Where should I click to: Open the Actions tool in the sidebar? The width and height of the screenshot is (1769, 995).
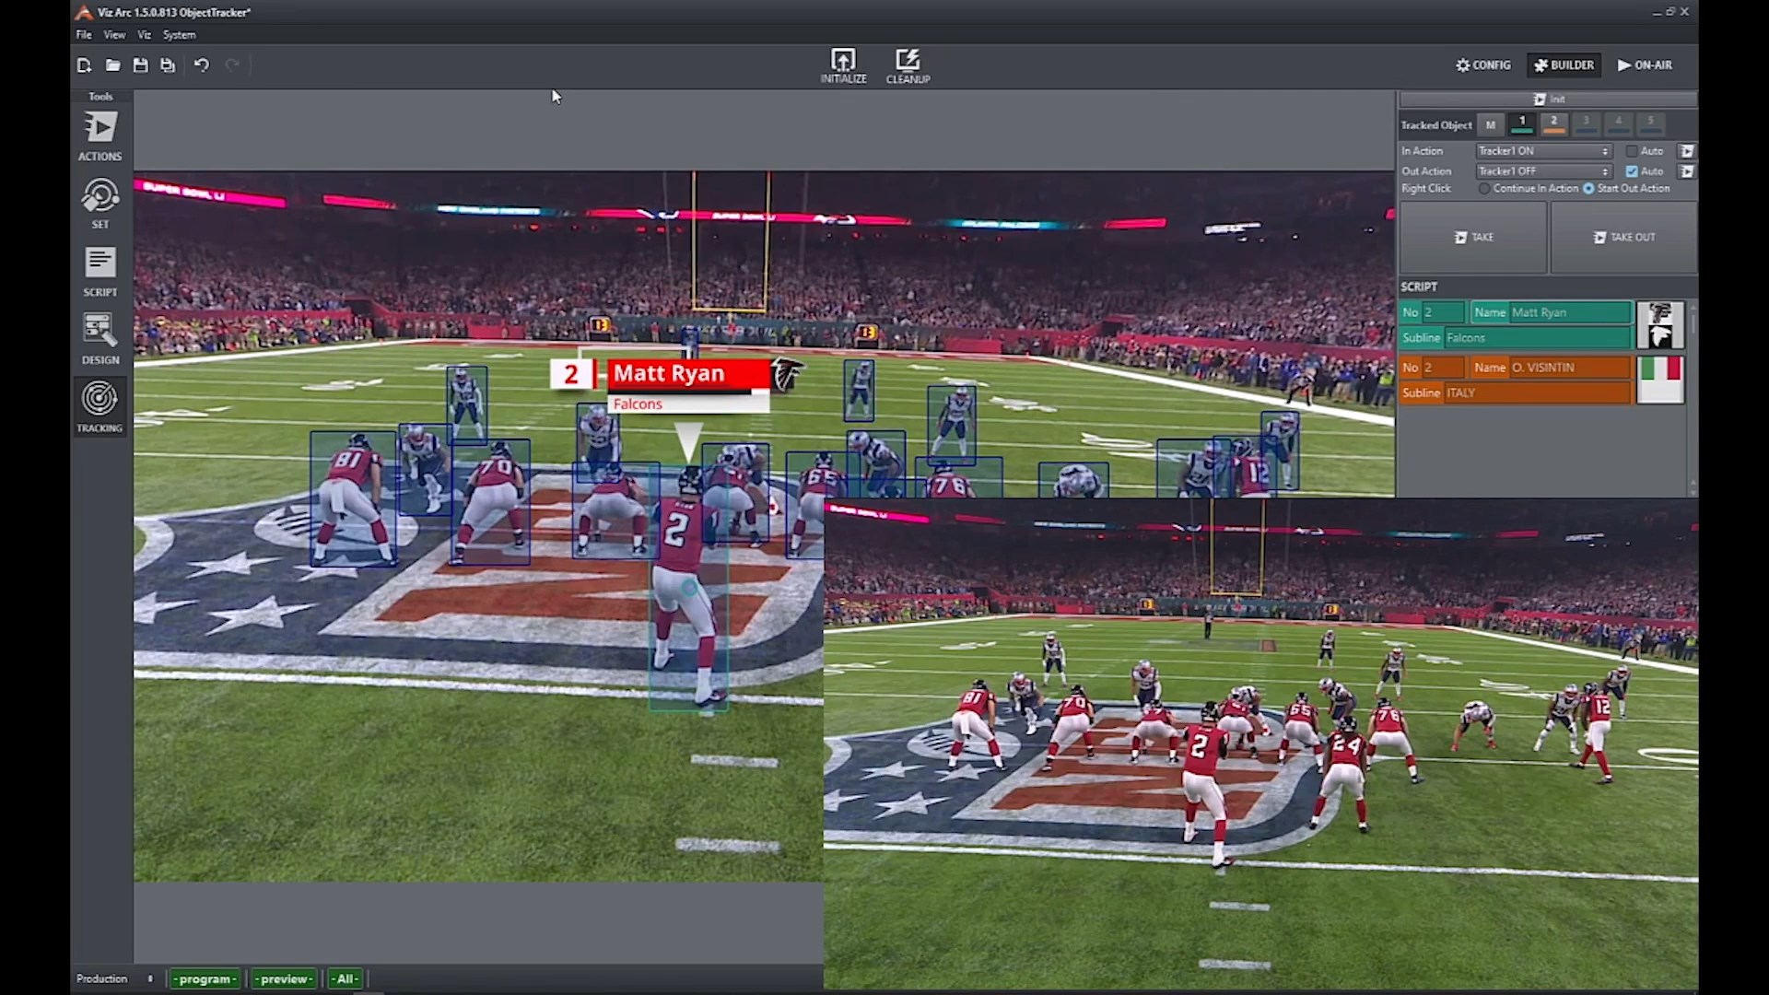pos(100,135)
